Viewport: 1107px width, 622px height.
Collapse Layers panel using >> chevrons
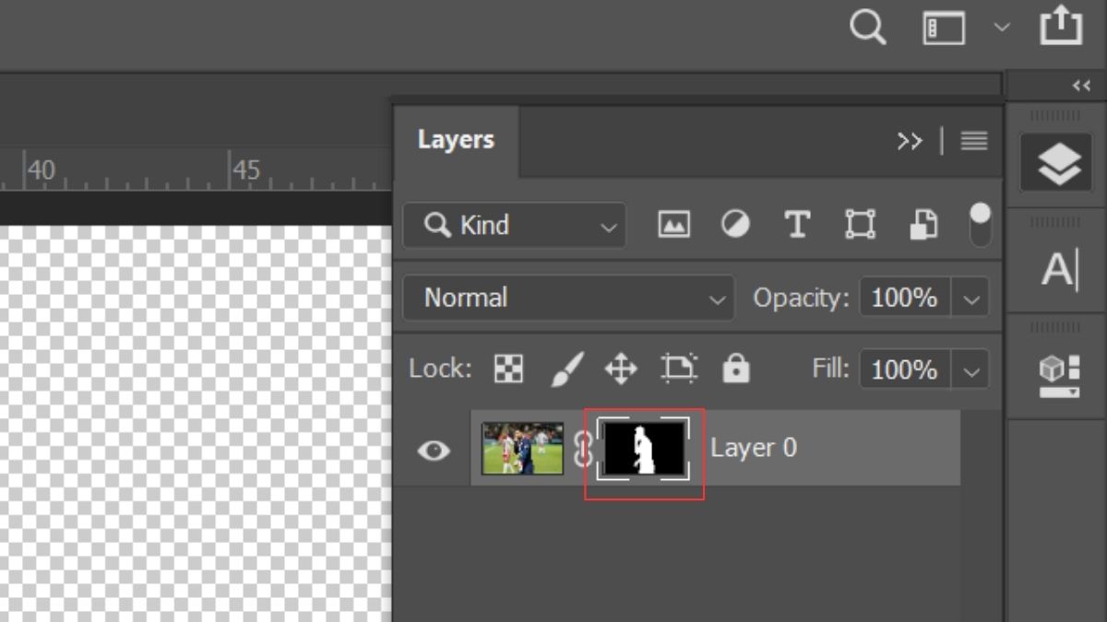click(910, 141)
